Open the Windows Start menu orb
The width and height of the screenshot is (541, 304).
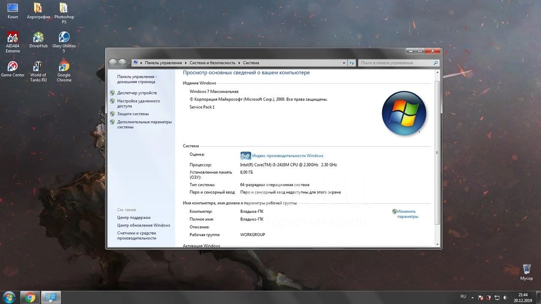[8, 297]
